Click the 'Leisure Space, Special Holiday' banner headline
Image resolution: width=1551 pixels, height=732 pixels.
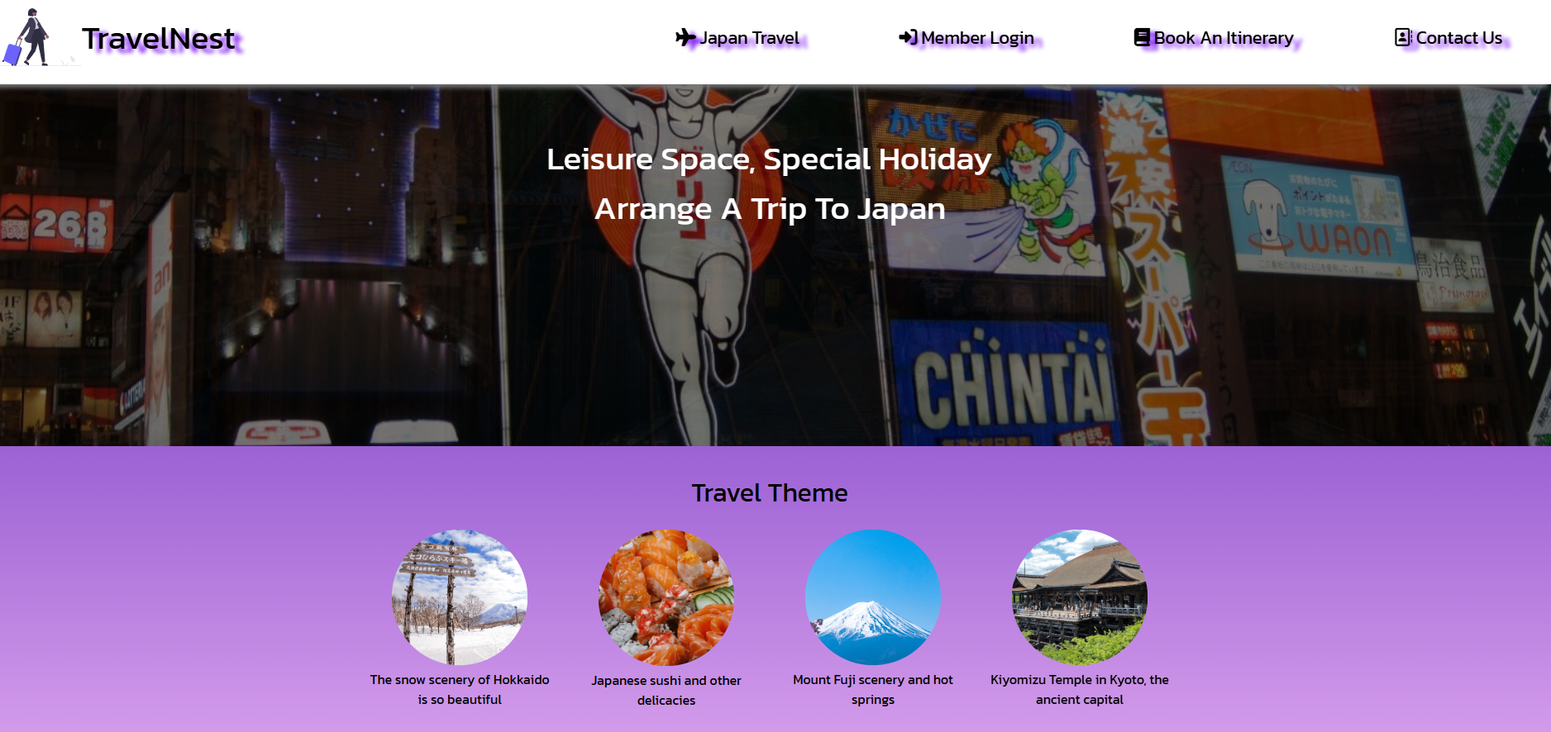coord(769,159)
